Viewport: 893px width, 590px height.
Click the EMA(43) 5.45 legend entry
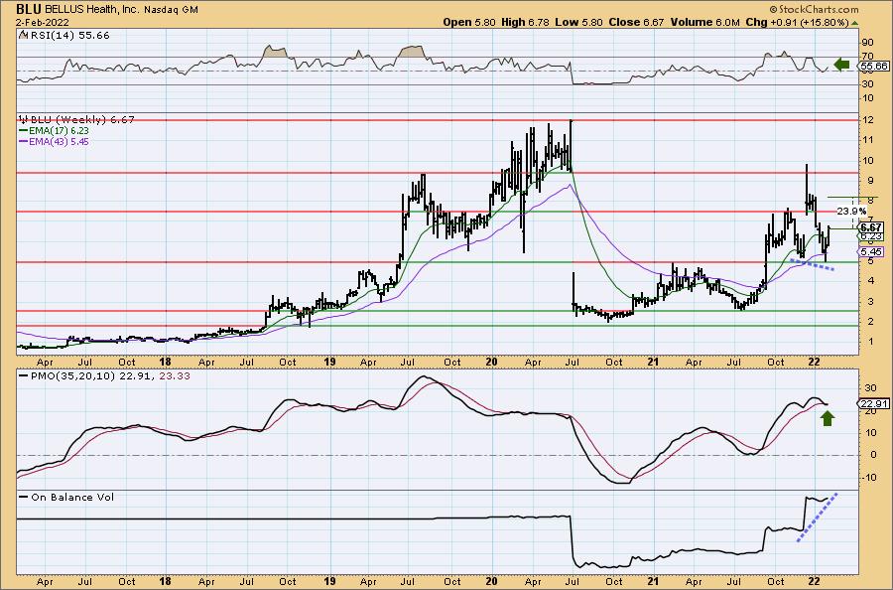[59, 141]
